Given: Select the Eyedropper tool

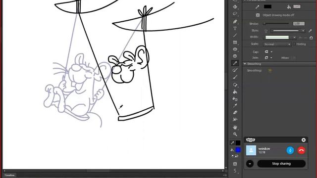Looking at the screenshot, I should [x=235, y=105].
